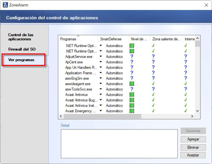This screenshot has width=212, height=164.
Task: Click the horizontal scrollbar left arrow
Action: click(x=61, y=116)
